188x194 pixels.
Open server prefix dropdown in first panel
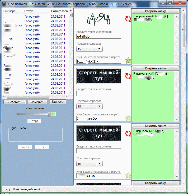99,49
